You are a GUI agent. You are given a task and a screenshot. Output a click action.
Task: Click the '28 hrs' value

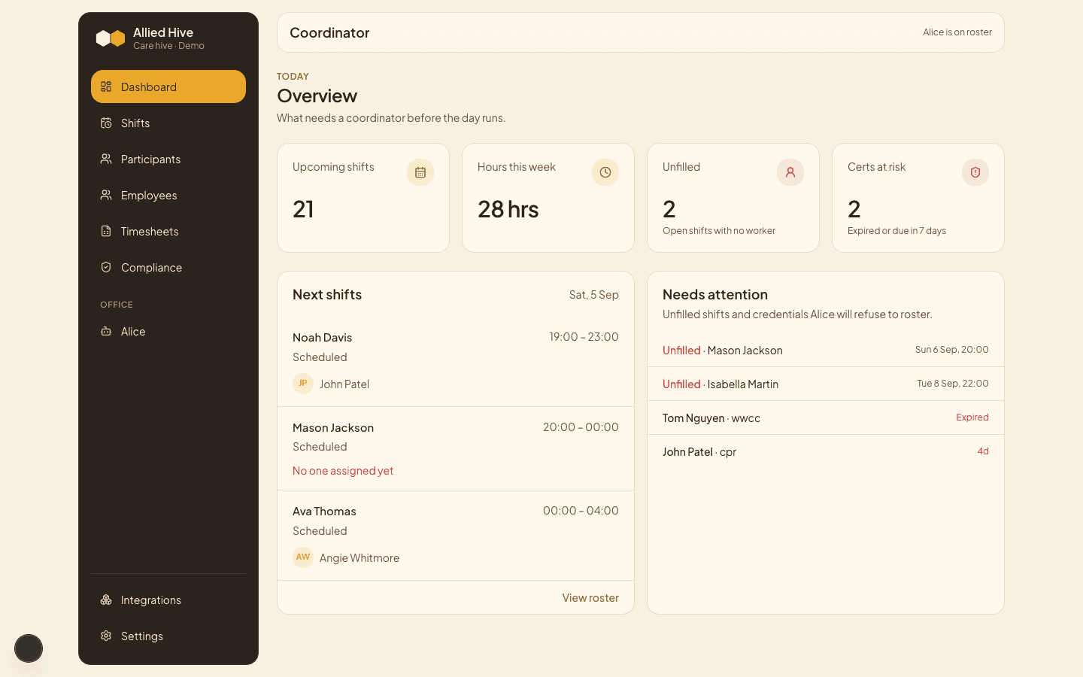[508, 209]
